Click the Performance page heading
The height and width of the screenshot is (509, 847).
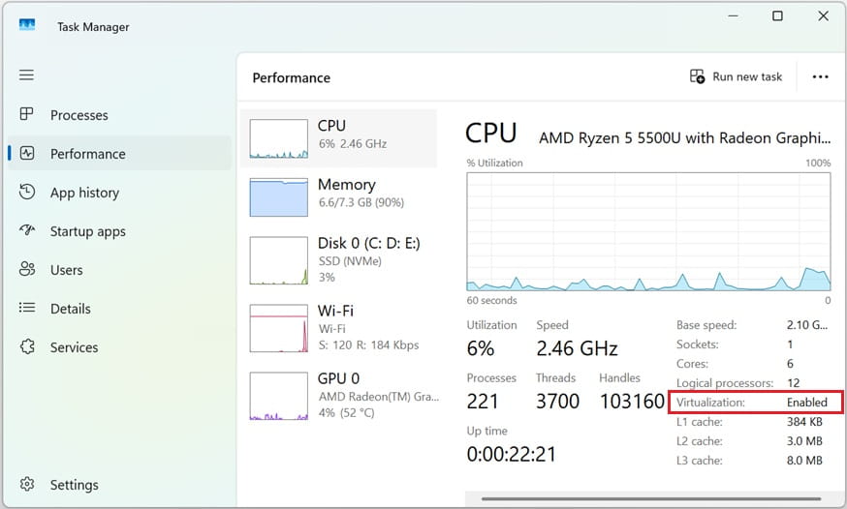[291, 77]
